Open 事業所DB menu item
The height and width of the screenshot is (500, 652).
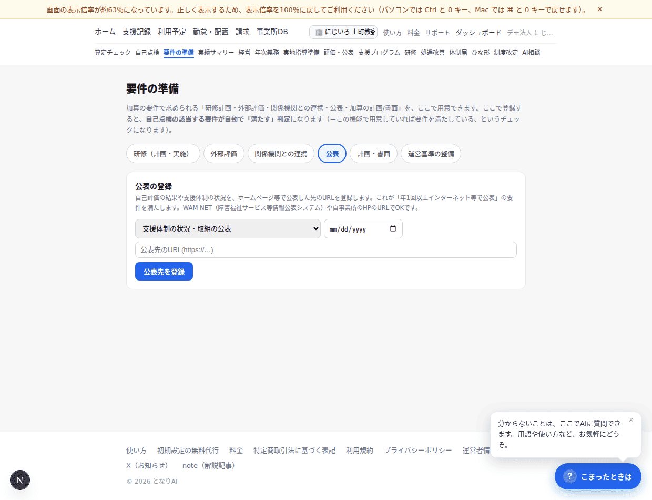(272, 32)
